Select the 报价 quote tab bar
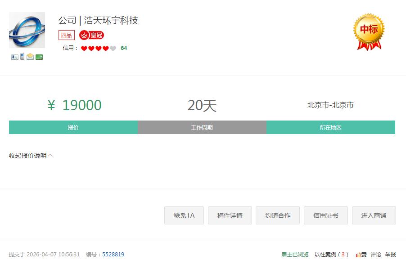The height and width of the screenshot is (264, 406). [73, 127]
